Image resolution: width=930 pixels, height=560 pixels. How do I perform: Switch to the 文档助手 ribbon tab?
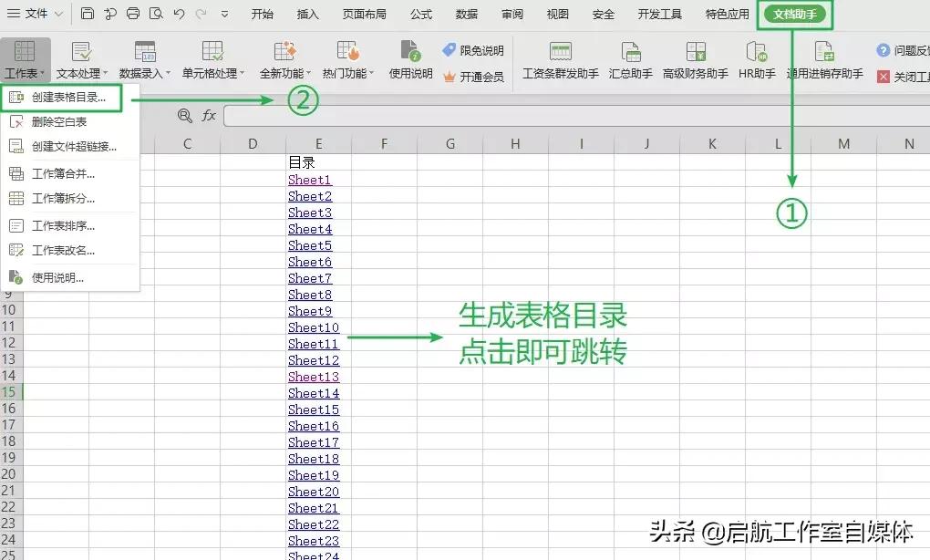pos(794,13)
